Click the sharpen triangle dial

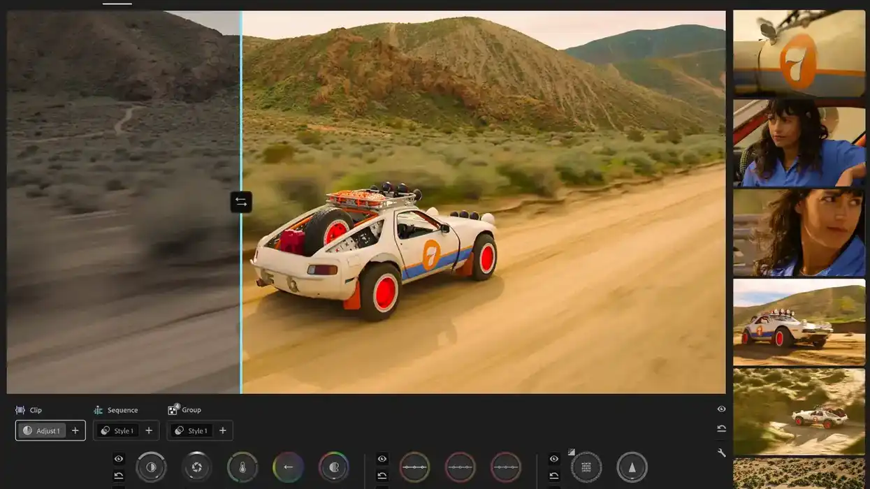point(632,467)
